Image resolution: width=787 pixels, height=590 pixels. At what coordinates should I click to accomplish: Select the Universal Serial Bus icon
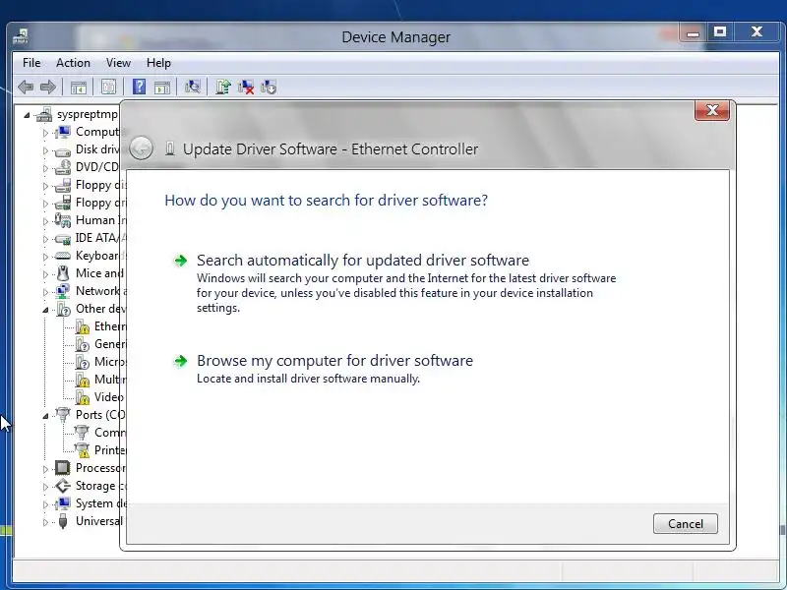point(63,521)
